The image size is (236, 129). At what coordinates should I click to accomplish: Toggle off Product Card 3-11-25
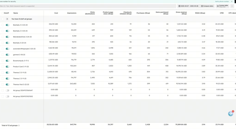pyautogui.click(x=8, y=67)
